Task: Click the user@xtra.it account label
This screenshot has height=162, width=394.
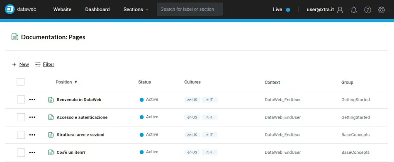Action: click(x=320, y=10)
